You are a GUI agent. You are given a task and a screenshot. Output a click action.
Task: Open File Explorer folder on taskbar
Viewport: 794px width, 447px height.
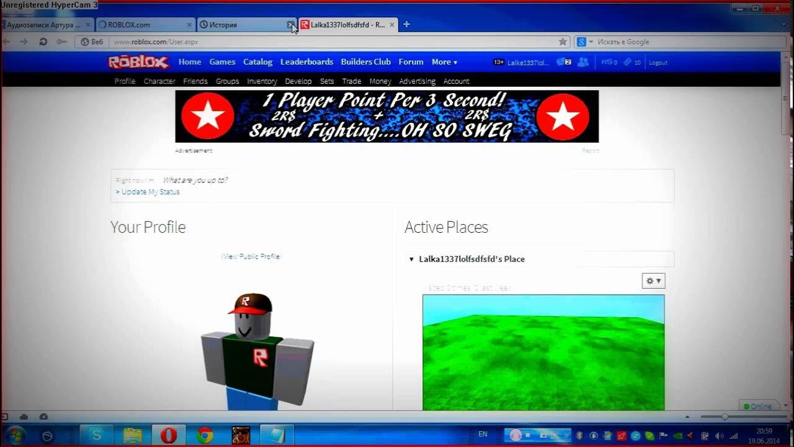click(x=133, y=435)
